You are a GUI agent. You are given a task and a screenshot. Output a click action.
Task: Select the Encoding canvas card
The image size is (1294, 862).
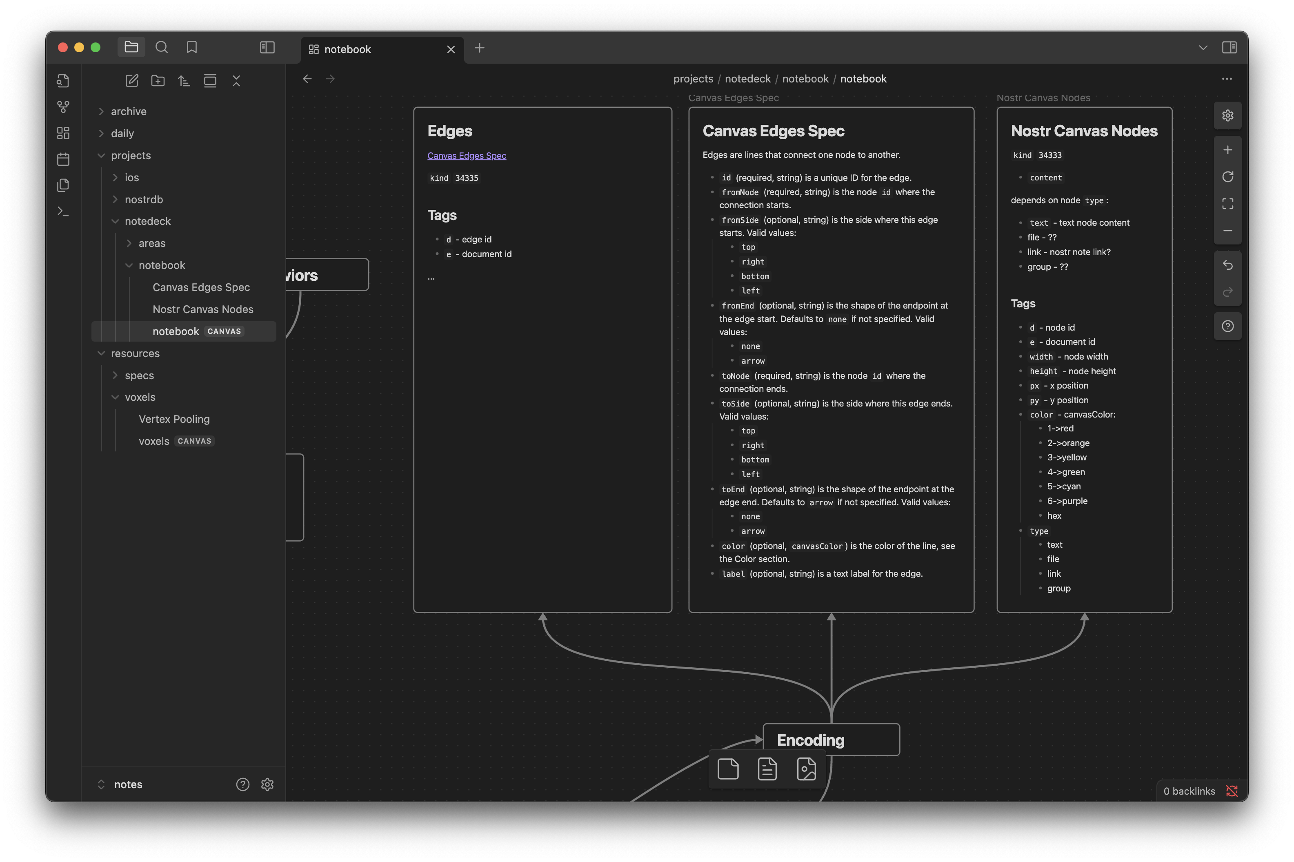click(831, 740)
